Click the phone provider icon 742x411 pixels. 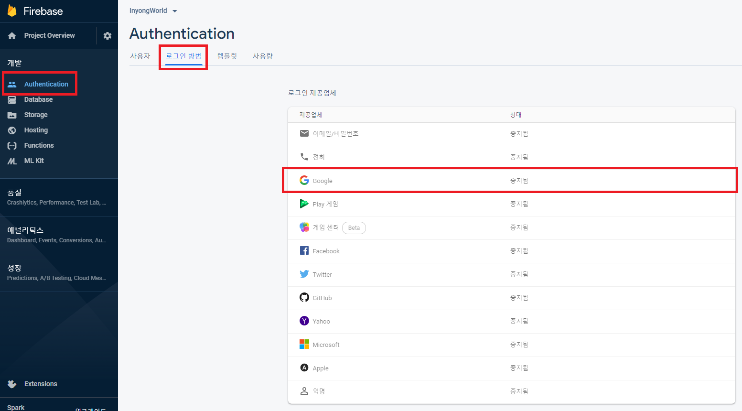point(304,156)
